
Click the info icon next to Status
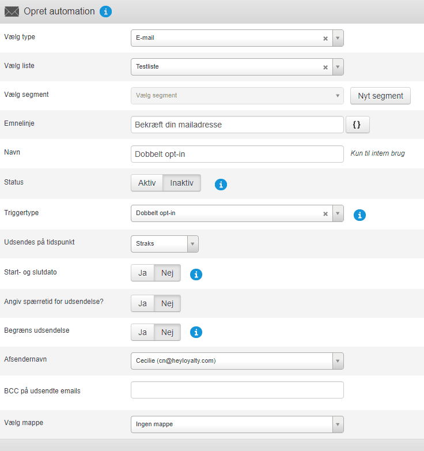[221, 185]
